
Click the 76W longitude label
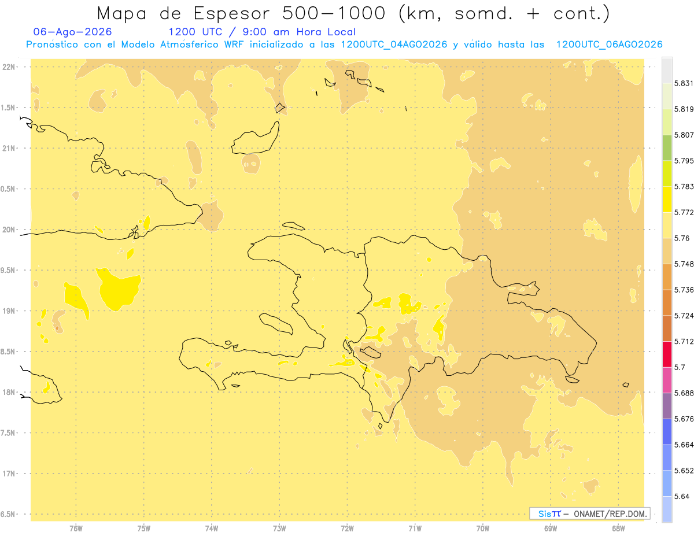[x=76, y=528]
